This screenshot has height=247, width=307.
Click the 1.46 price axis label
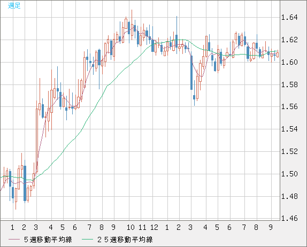pos(289,218)
